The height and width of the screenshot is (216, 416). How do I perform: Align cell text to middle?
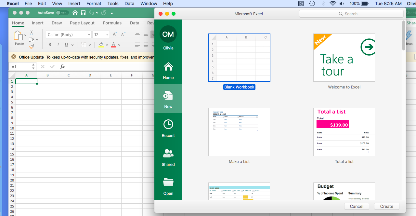click(146, 34)
